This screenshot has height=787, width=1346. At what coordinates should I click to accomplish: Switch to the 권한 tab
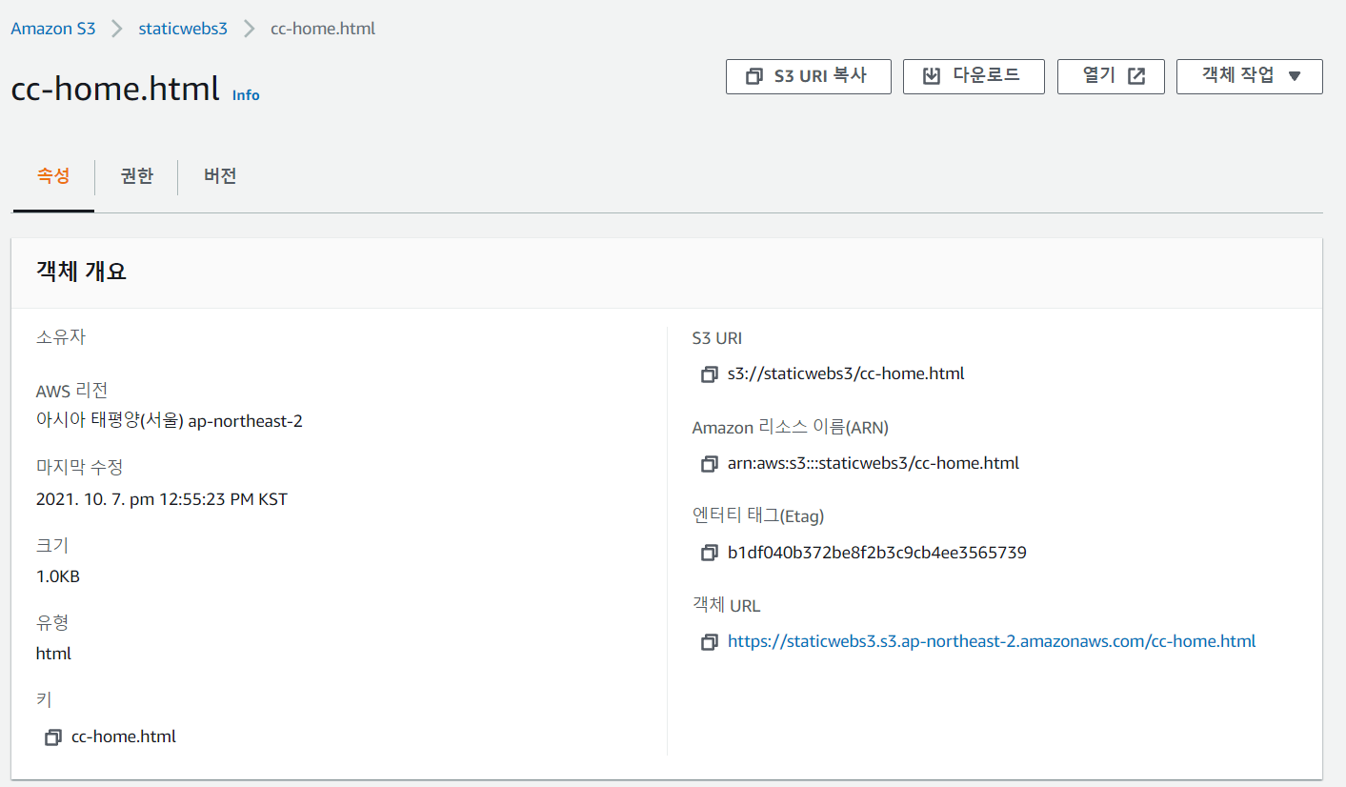click(137, 176)
